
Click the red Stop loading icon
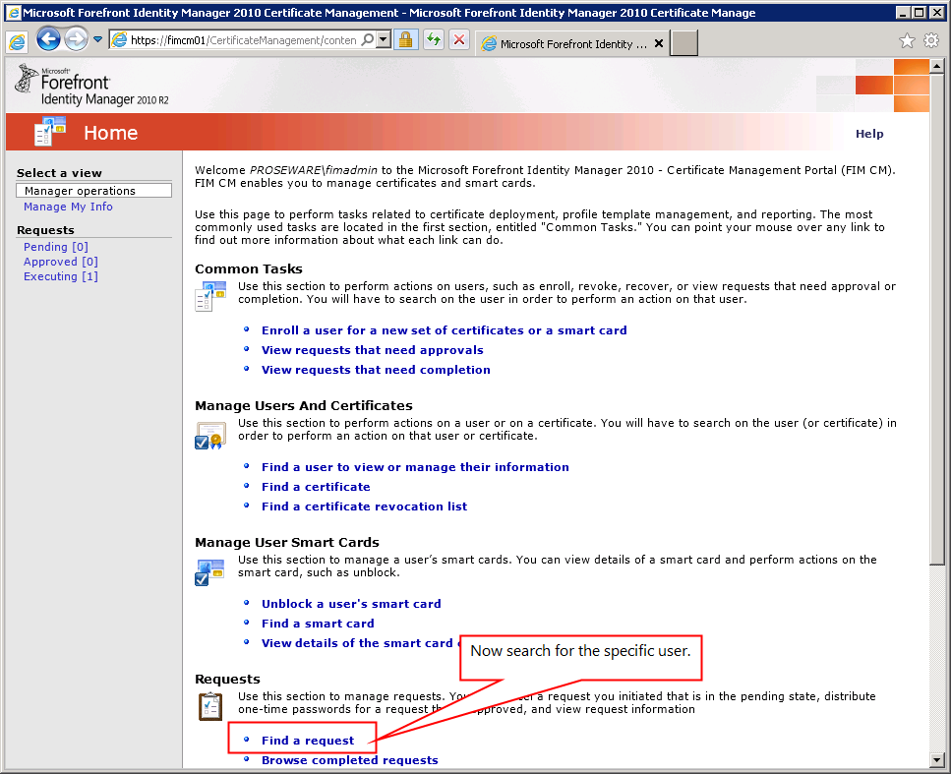pyautogui.click(x=459, y=40)
